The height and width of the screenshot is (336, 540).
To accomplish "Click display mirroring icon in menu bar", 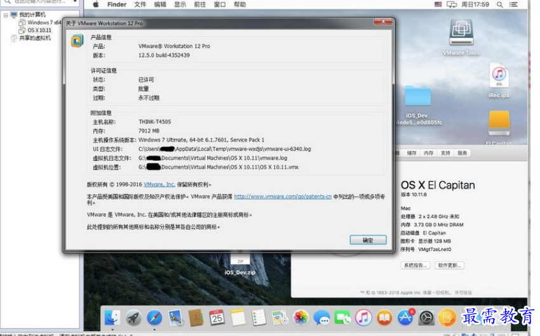I will click(452, 4).
